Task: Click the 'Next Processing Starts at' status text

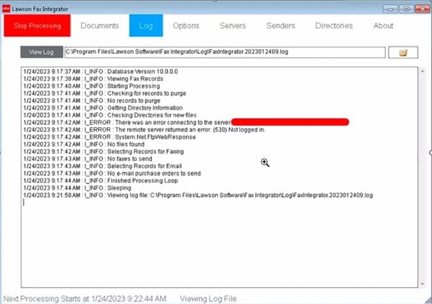Action: (85, 298)
